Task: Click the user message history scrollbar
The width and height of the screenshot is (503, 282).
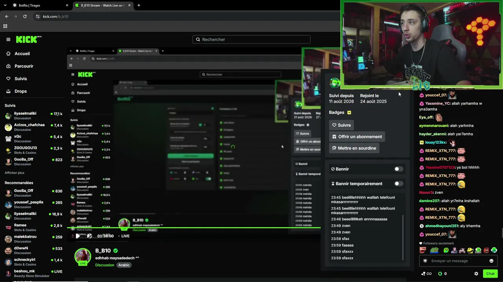Action: (x=403, y=238)
